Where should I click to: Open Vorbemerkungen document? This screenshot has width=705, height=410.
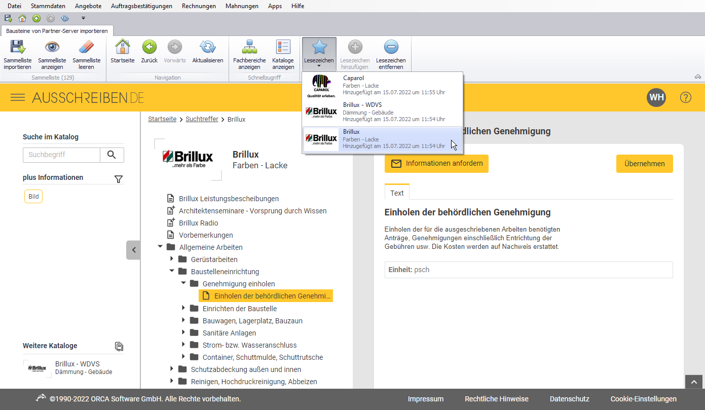tap(206, 235)
